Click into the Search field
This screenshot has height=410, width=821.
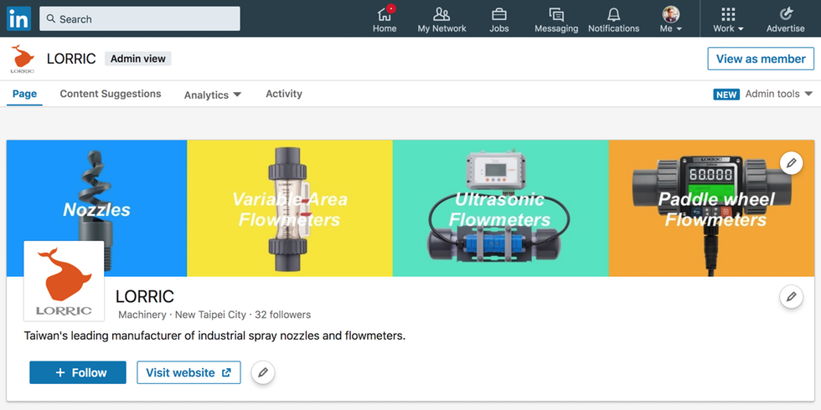coord(140,18)
